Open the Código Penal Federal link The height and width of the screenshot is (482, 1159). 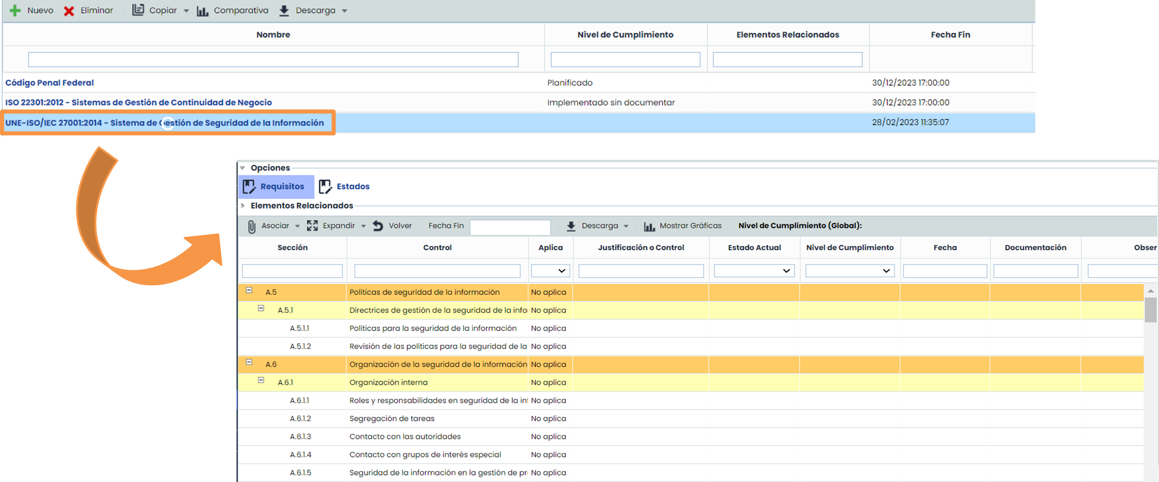pyautogui.click(x=50, y=83)
